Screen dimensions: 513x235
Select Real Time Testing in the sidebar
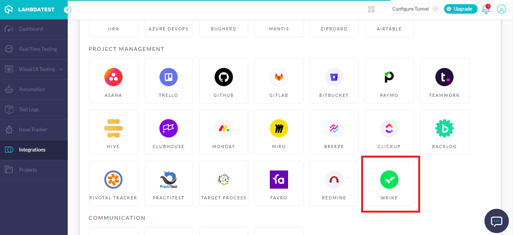coord(38,49)
